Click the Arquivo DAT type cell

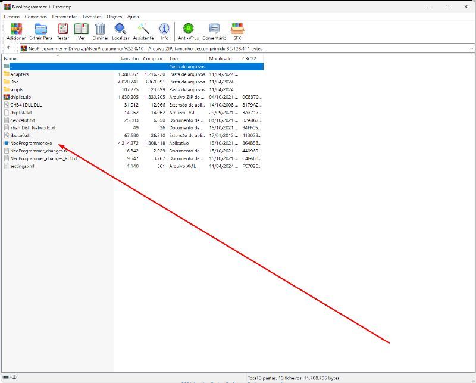[x=182, y=113]
